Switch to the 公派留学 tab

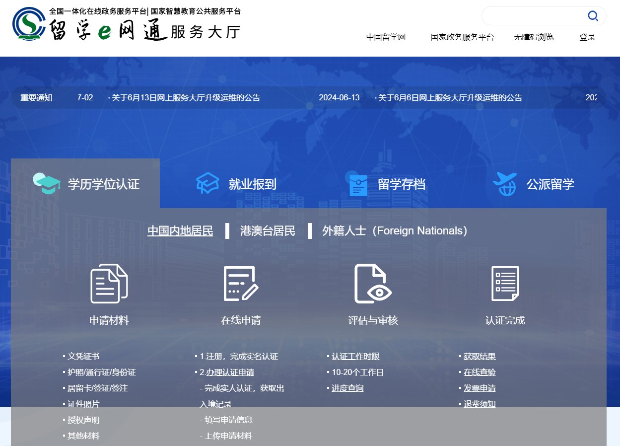532,183
